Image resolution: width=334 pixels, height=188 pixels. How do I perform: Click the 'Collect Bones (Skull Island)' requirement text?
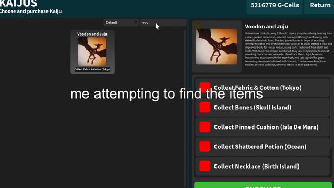pos(253,107)
